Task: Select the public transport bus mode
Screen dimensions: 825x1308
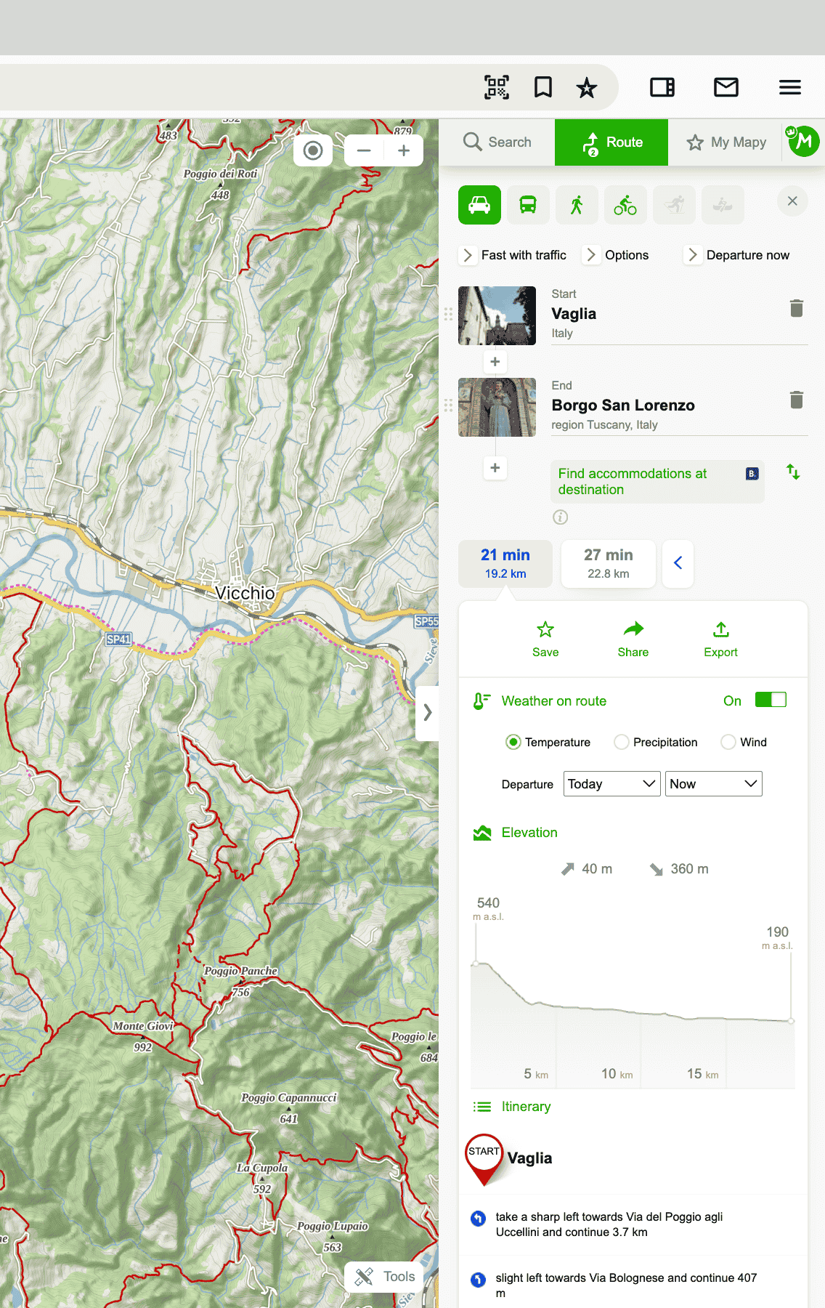Action: point(528,205)
